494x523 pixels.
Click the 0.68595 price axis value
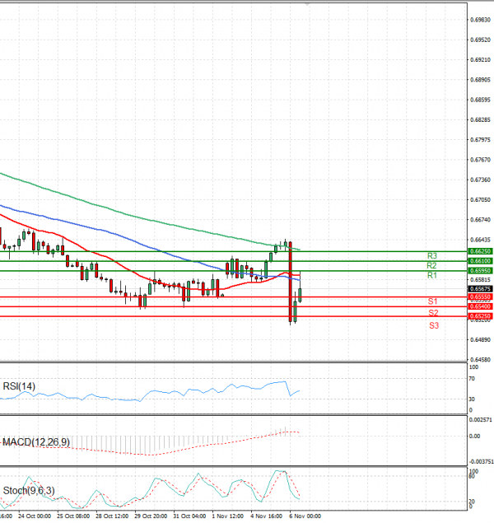(x=480, y=100)
